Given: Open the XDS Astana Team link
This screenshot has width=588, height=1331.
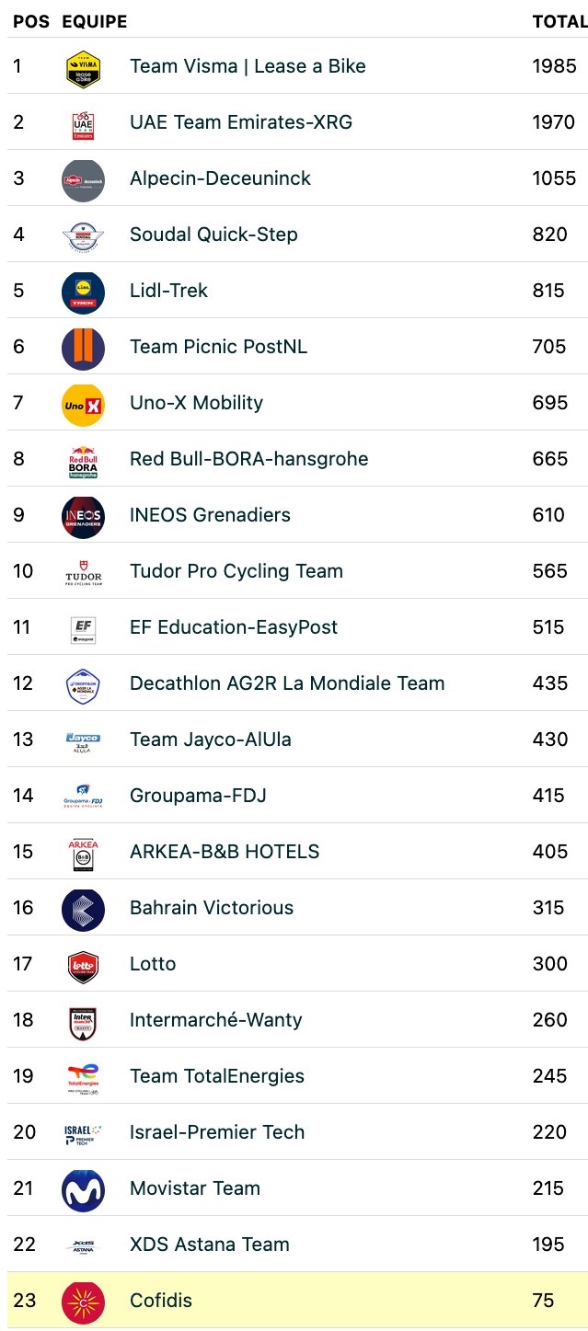Looking at the screenshot, I should [x=209, y=1245].
